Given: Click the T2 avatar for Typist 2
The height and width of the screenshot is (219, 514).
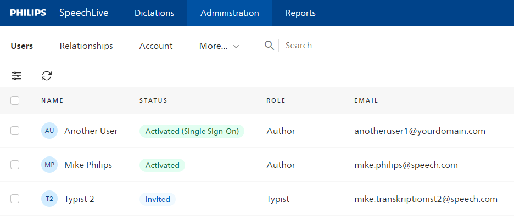Looking at the screenshot, I should 49,199.
